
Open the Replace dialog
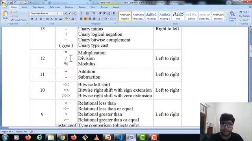pos(245,16)
